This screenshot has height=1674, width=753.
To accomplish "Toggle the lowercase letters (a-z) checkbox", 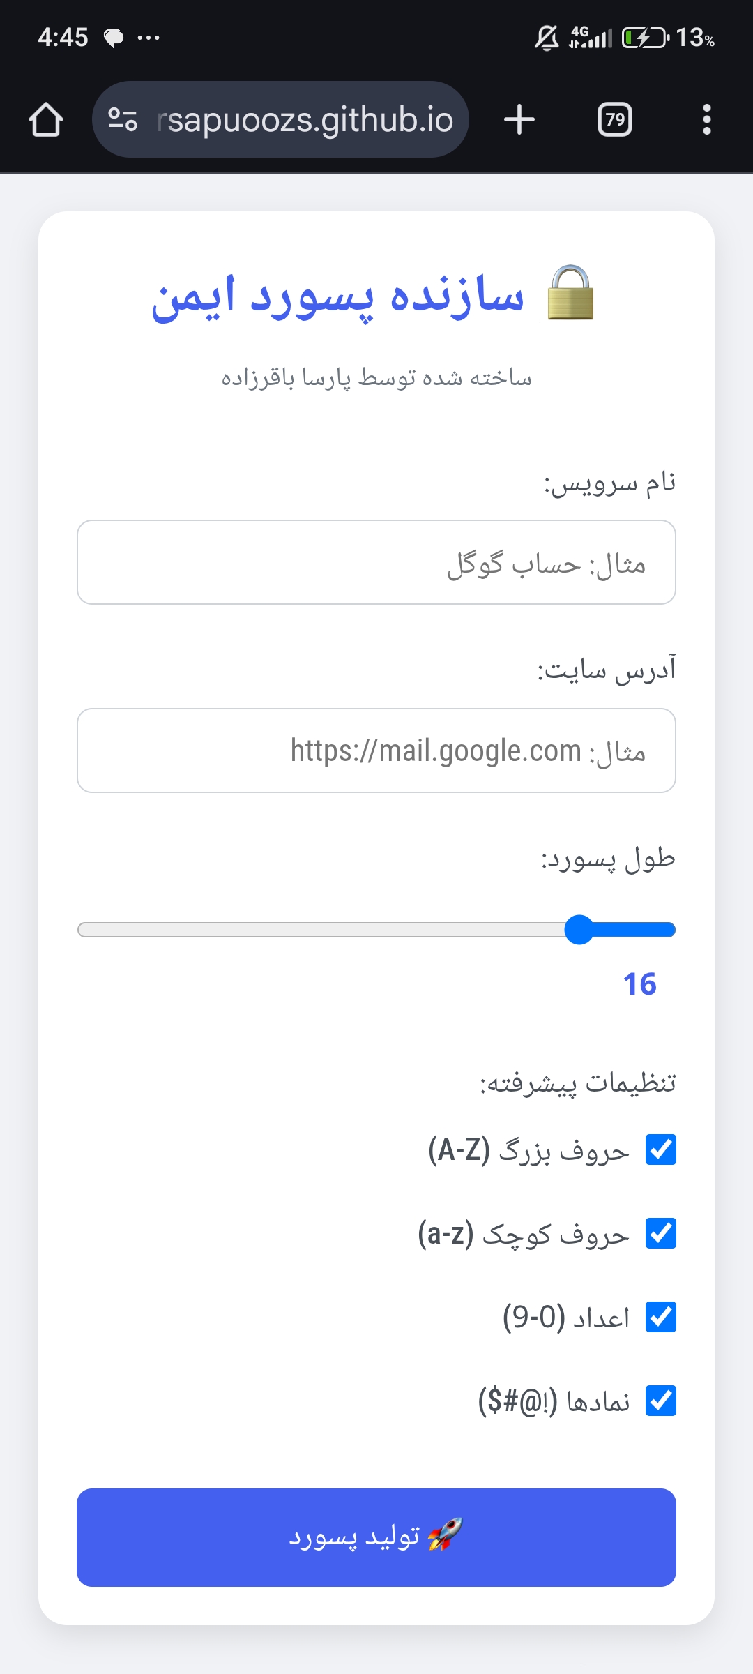I will coord(660,1233).
